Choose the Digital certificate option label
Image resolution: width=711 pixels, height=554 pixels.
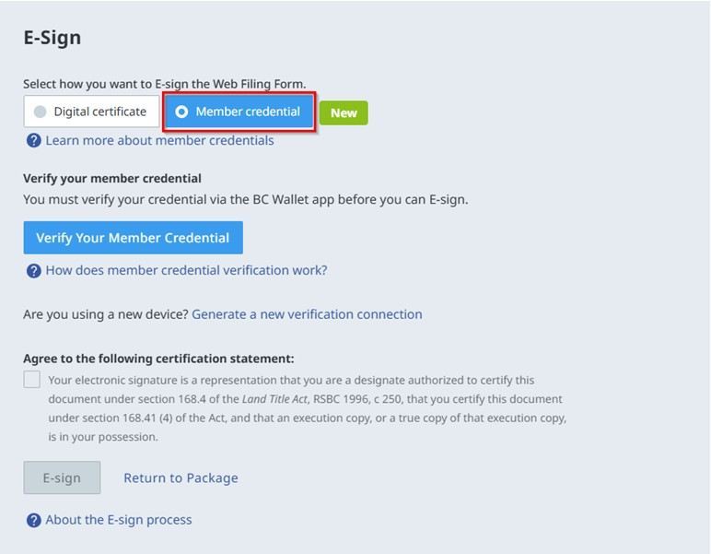(99, 112)
